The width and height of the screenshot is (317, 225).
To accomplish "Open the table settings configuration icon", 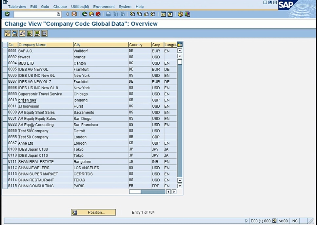I will click(x=180, y=45).
